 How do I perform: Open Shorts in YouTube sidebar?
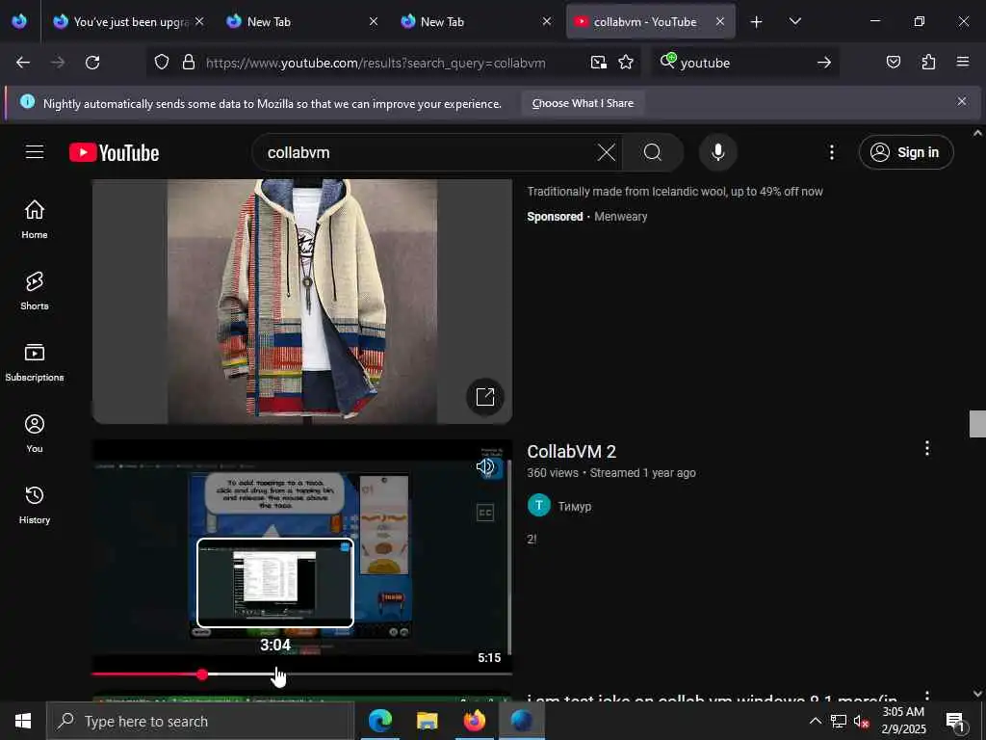click(35, 291)
